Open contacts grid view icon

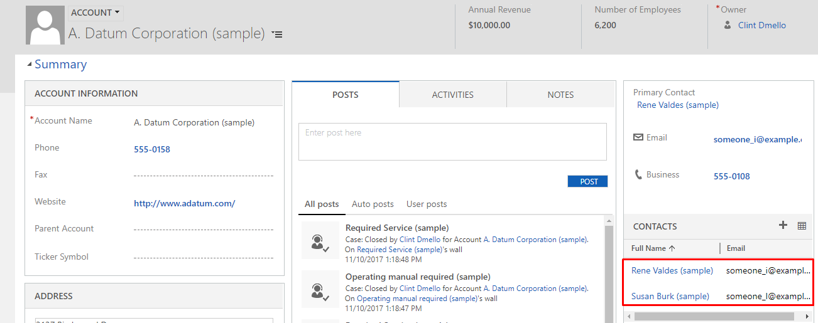coord(802,226)
